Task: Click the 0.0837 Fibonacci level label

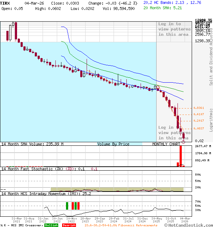Action: coord(198,128)
